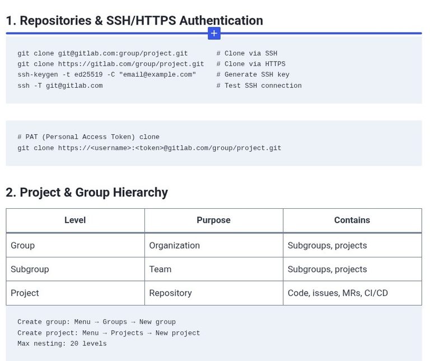Viewport: 430px width, 361px height.
Task: Click the comment "# Clone via HTTPS"
Action: (251, 64)
